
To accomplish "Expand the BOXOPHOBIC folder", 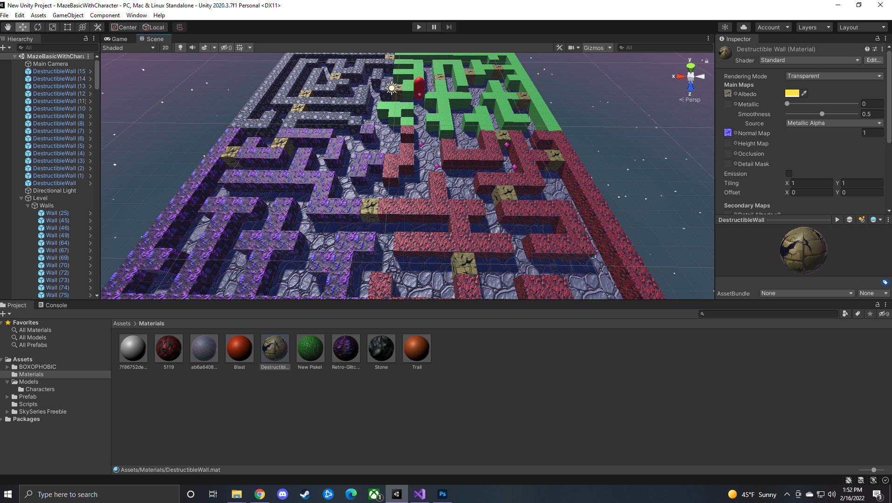I will [x=7, y=367].
